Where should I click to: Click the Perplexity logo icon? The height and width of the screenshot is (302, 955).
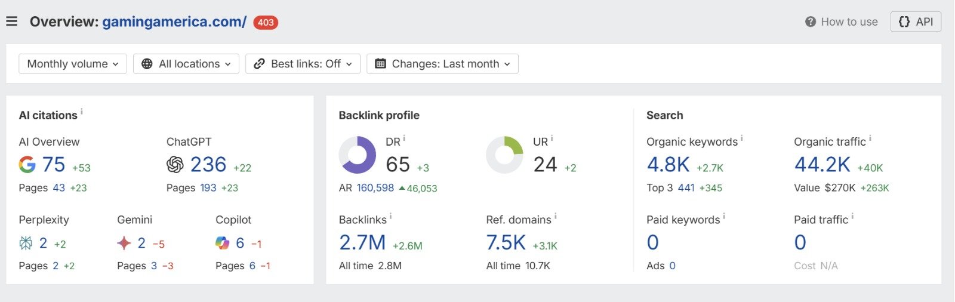26,243
